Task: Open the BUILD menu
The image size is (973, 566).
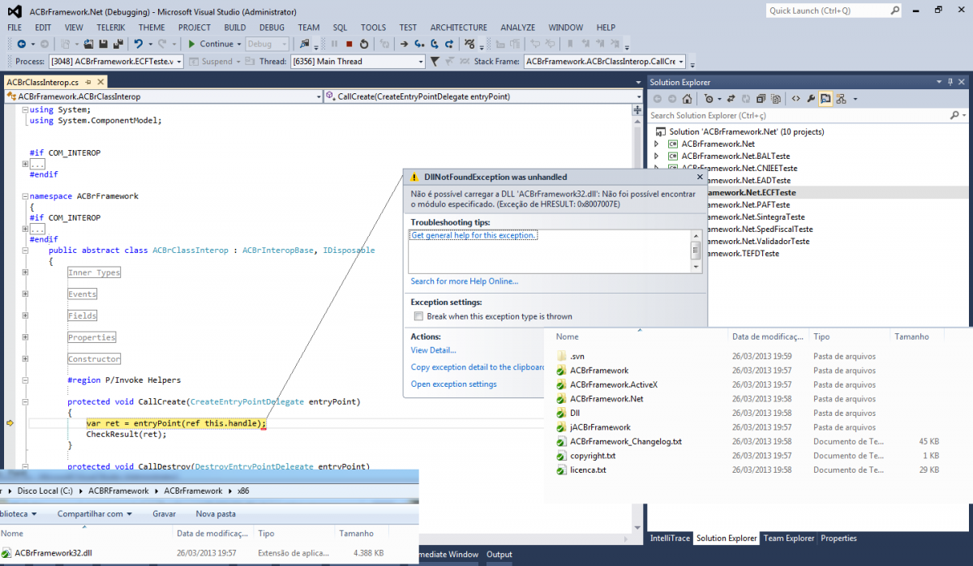Action: tap(235, 28)
